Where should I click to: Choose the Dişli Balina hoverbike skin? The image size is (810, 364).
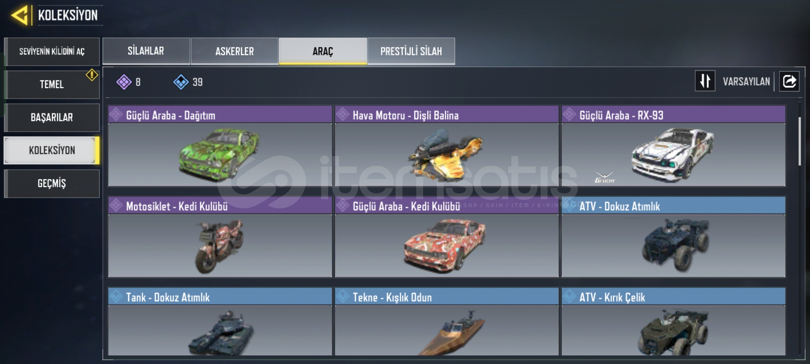point(447,146)
